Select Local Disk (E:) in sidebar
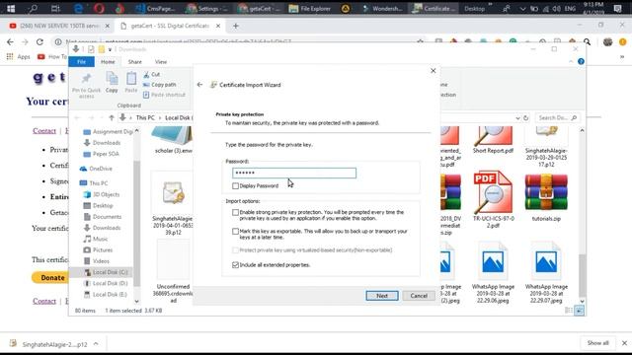The image size is (632, 355). [106, 295]
